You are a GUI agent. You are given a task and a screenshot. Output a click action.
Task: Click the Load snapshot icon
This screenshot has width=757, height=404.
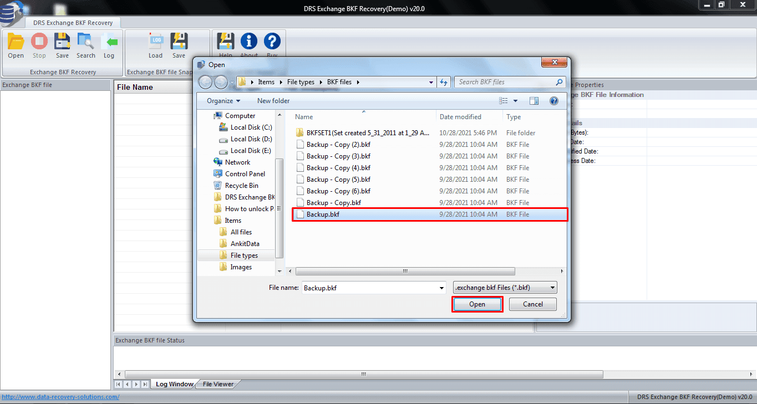[156, 43]
